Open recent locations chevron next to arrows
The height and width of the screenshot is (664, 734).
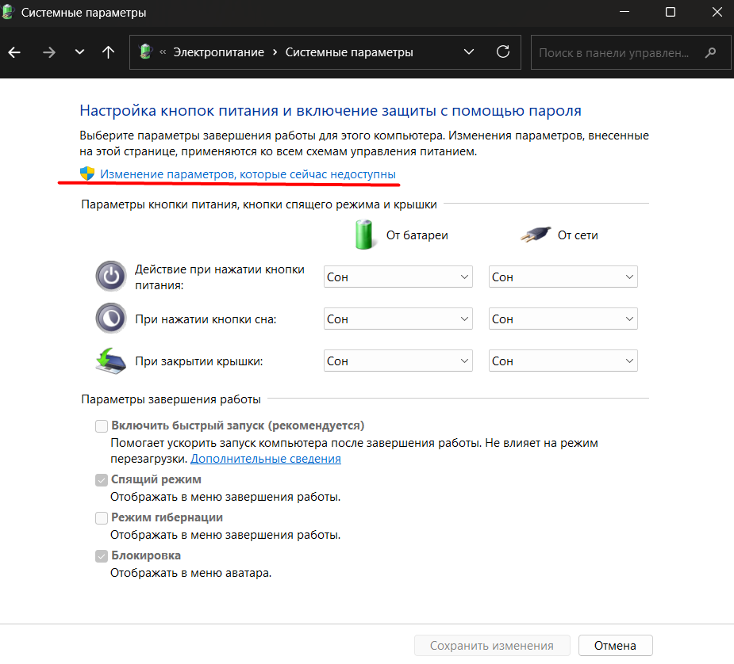click(x=79, y=52)
